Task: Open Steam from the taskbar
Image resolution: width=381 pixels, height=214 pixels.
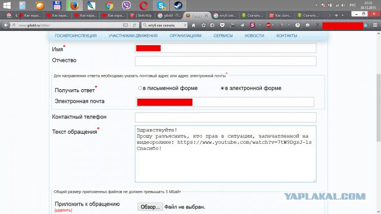Action: coord(178,5)
